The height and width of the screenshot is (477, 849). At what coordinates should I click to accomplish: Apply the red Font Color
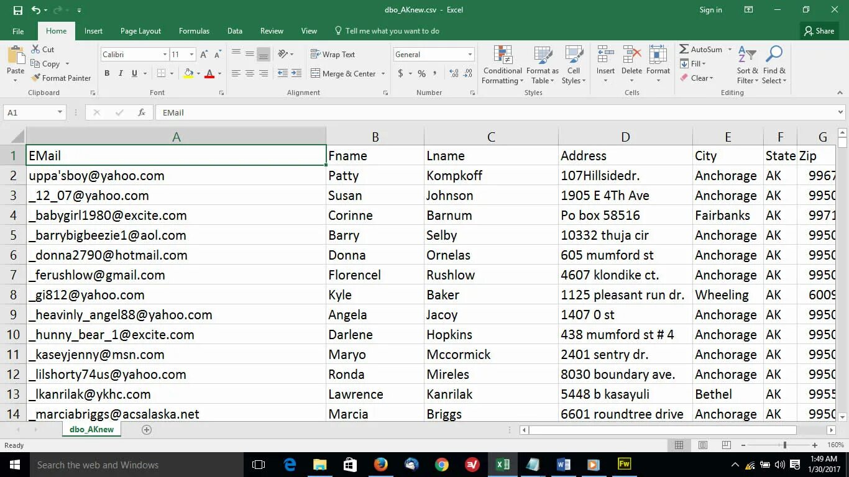(x=209, y=73)
